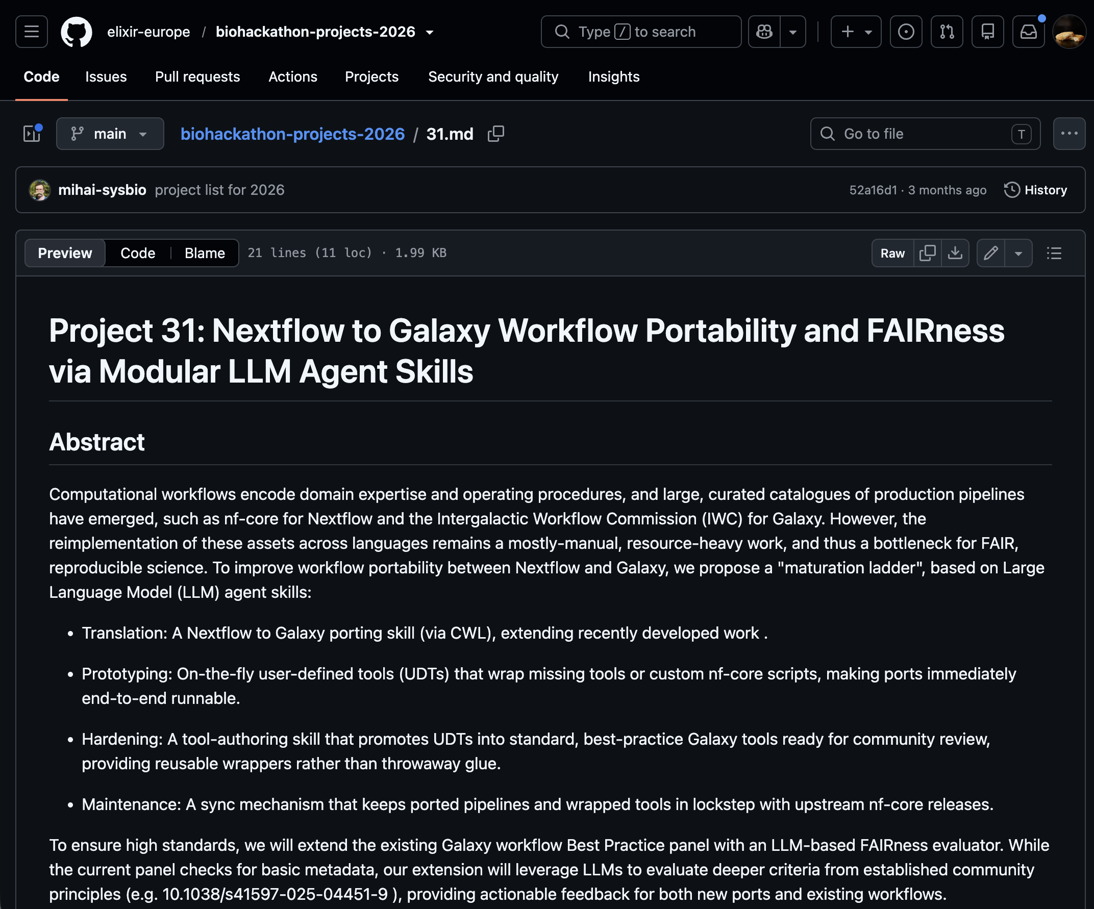Screen dimensions: 1094x909
Task: Expand the Copilot options dropdown arrow
Action: coord(793,32)
